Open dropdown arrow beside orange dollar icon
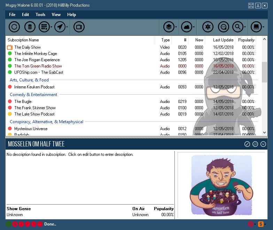 pos(265,224)
